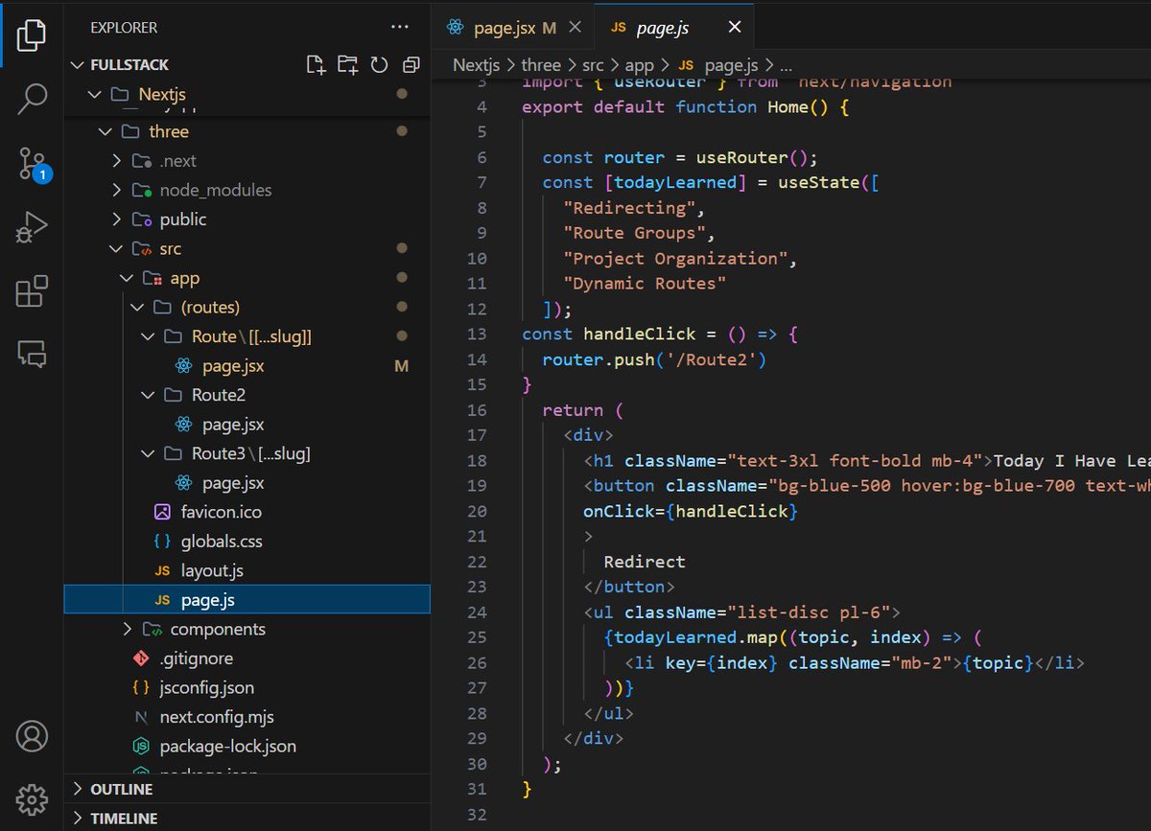Expand the .next folder
Image resolution: width=1151 pixels, height=831 pixels.
tap(247, 161)
